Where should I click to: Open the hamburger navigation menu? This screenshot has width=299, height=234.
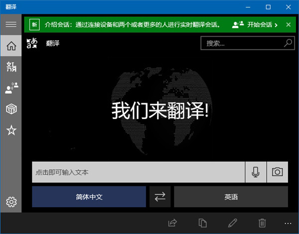point(11,24)
